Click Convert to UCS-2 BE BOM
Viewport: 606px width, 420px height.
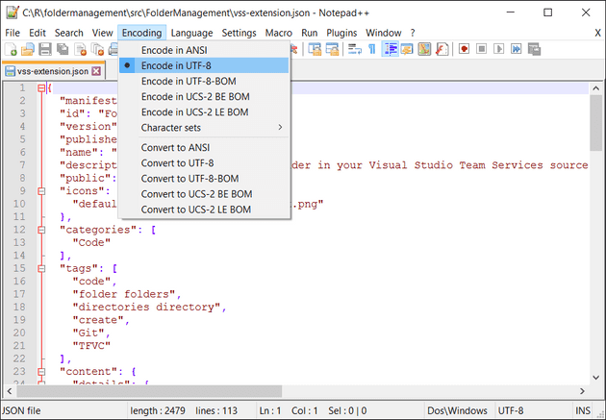pyautogui.click(x=204, y=194)
